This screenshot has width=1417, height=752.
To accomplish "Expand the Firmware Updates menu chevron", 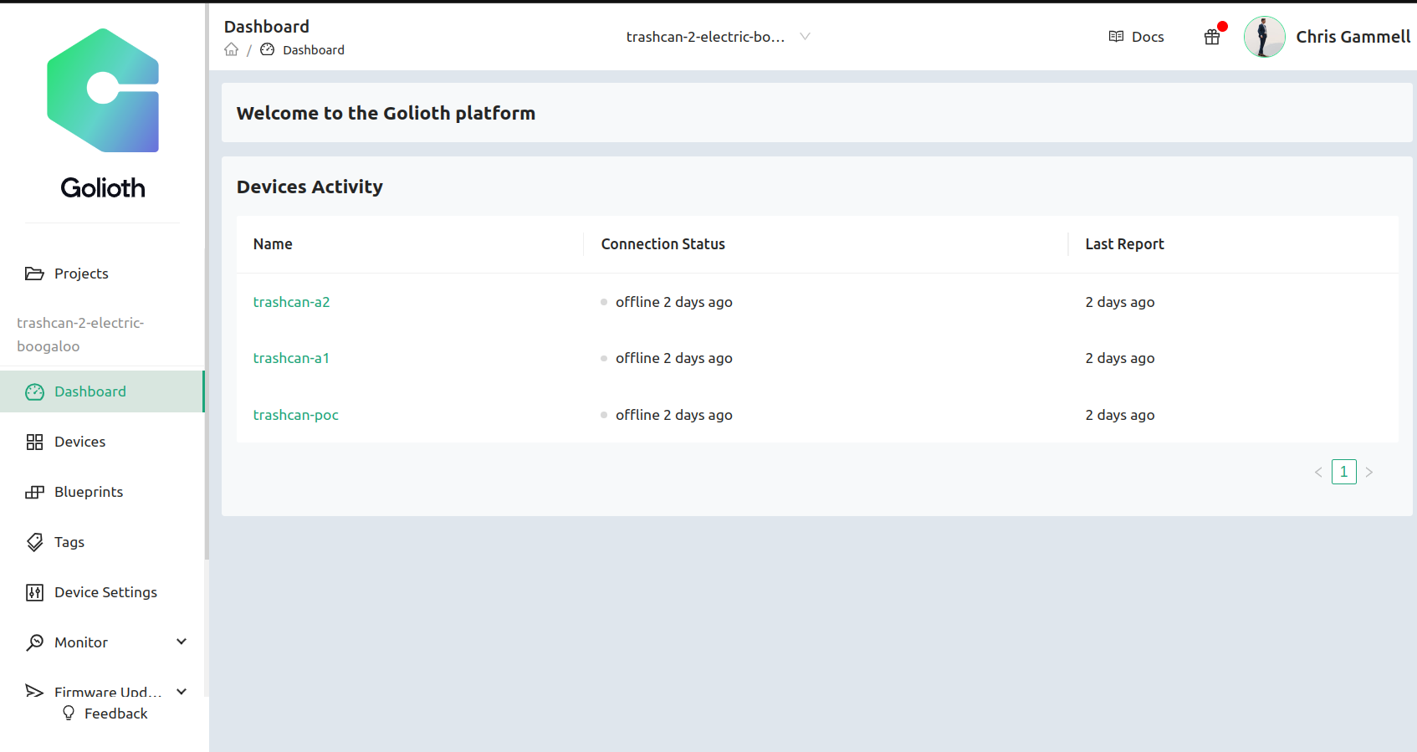I will pos(182,692).
